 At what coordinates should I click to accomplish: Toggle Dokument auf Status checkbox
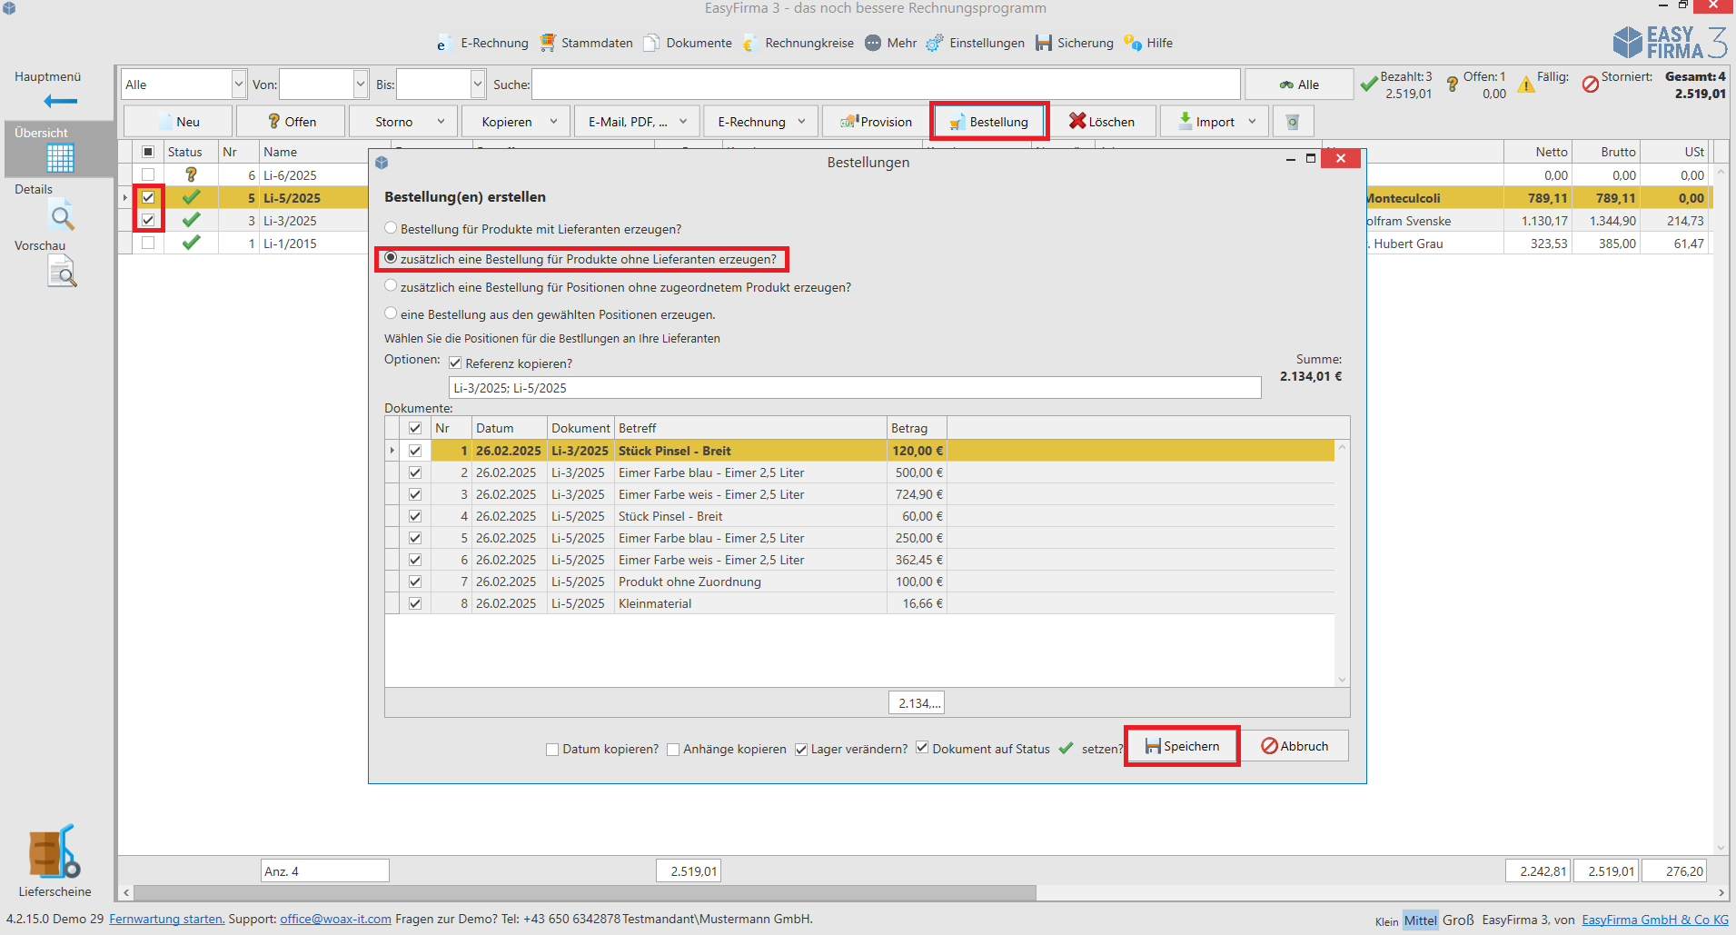tap(922, 748)
